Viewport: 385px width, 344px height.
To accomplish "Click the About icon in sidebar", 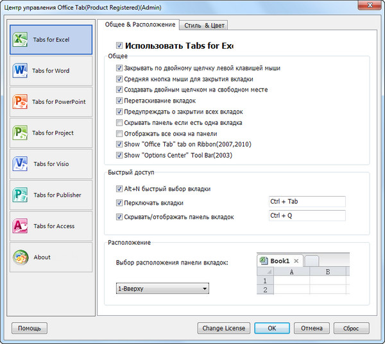I will coord(20,257).
